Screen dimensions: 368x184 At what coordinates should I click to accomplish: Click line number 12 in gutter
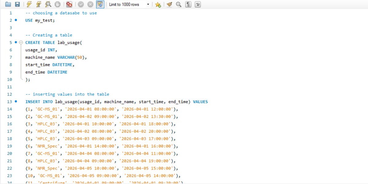(10, 94)
